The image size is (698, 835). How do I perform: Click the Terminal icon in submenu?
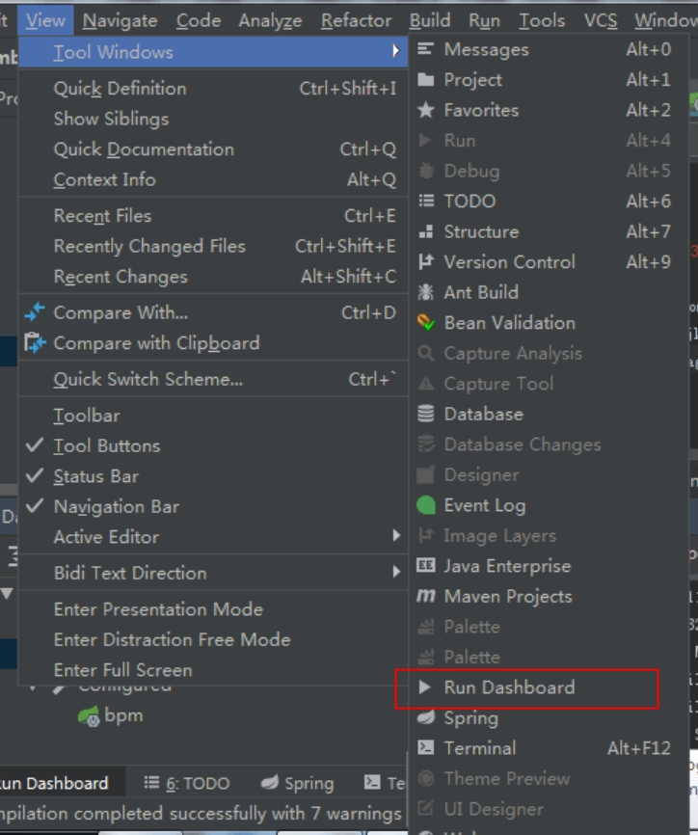point(425,748)
